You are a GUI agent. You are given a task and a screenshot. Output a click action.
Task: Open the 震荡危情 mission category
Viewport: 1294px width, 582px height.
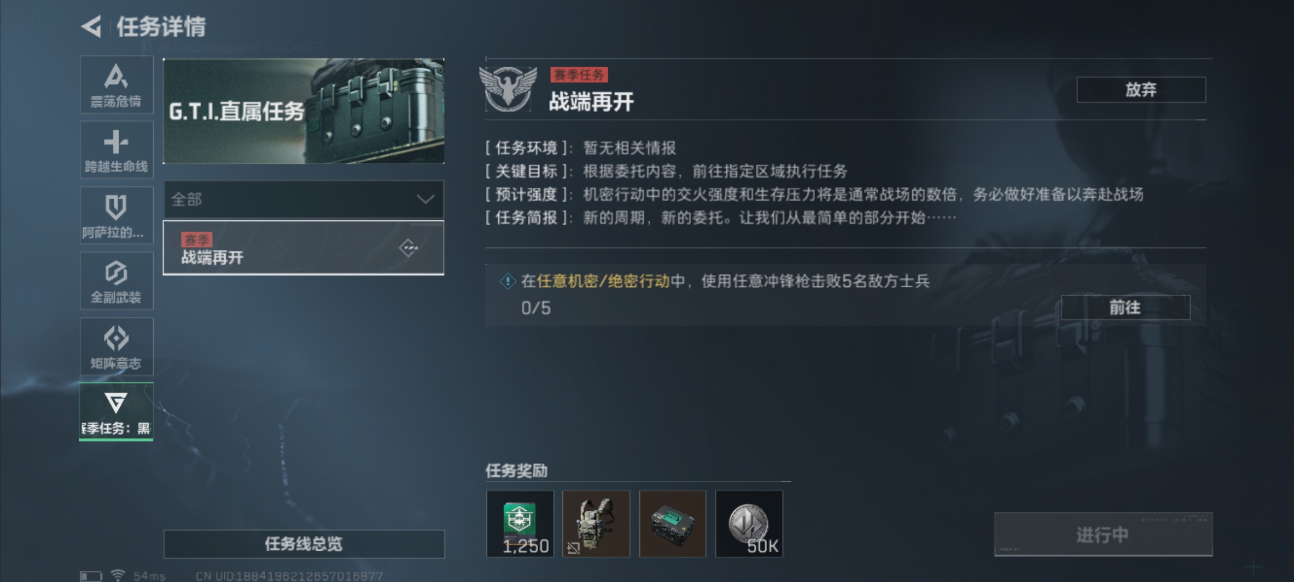pyautogui.click(x=116, y=85)
